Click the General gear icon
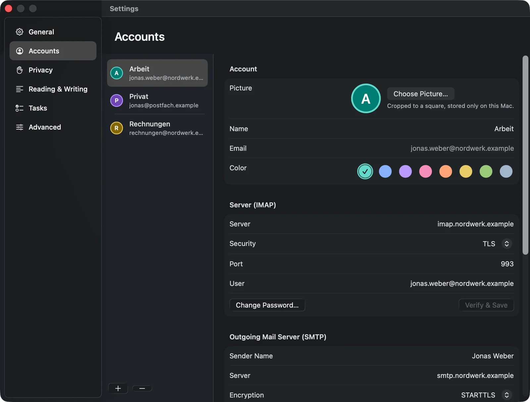The height and width of the screenshot is (402, 530). pyautogui.click(x=20, y=32)
